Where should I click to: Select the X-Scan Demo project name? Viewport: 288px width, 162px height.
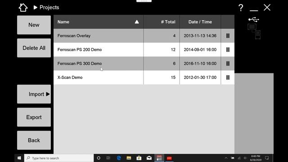70,77
